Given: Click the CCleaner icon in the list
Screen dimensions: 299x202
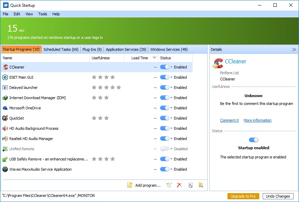Looking at the screenshot, I should click(5, 67).
